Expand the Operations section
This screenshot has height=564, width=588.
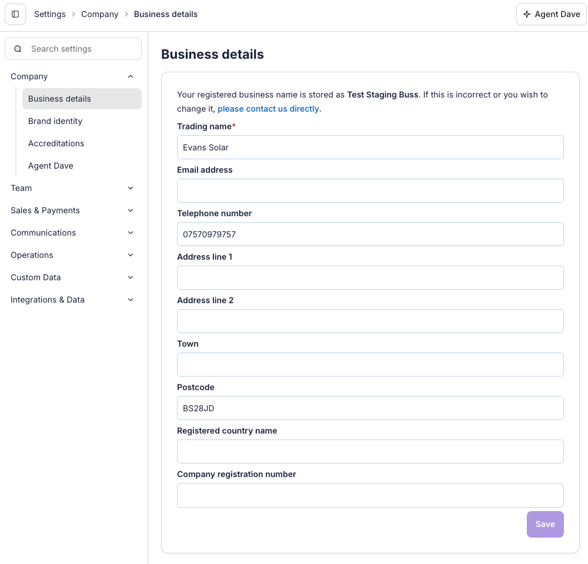[72, 255]
